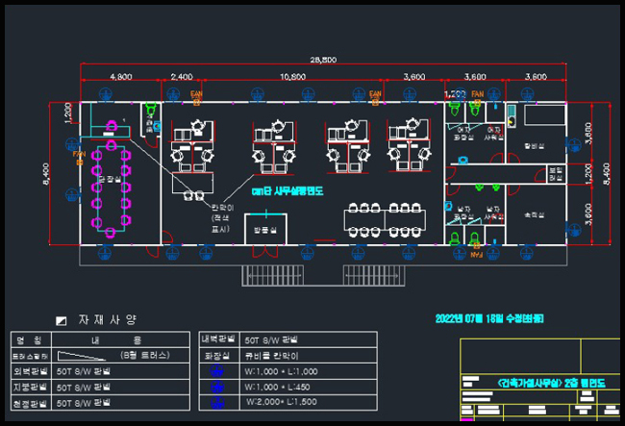Select the cyan 사무실평면도 label in the plan
This screenshot has width=625, height=426.
tap(287, 191)
